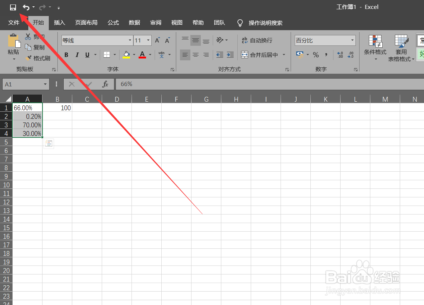Click the Percent Style % icon
Screen dimensions: 424x305
(x=316, y=55)
